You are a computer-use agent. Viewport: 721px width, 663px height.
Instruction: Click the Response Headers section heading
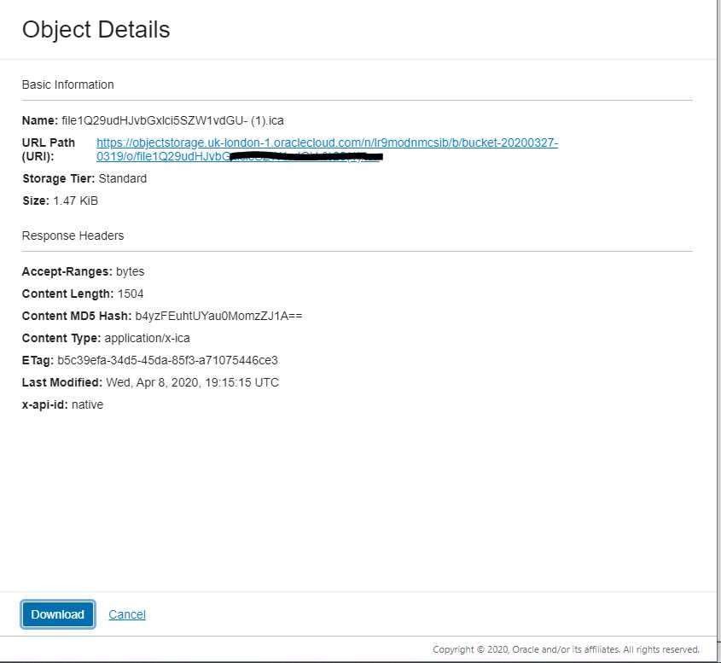click(73, 236)
